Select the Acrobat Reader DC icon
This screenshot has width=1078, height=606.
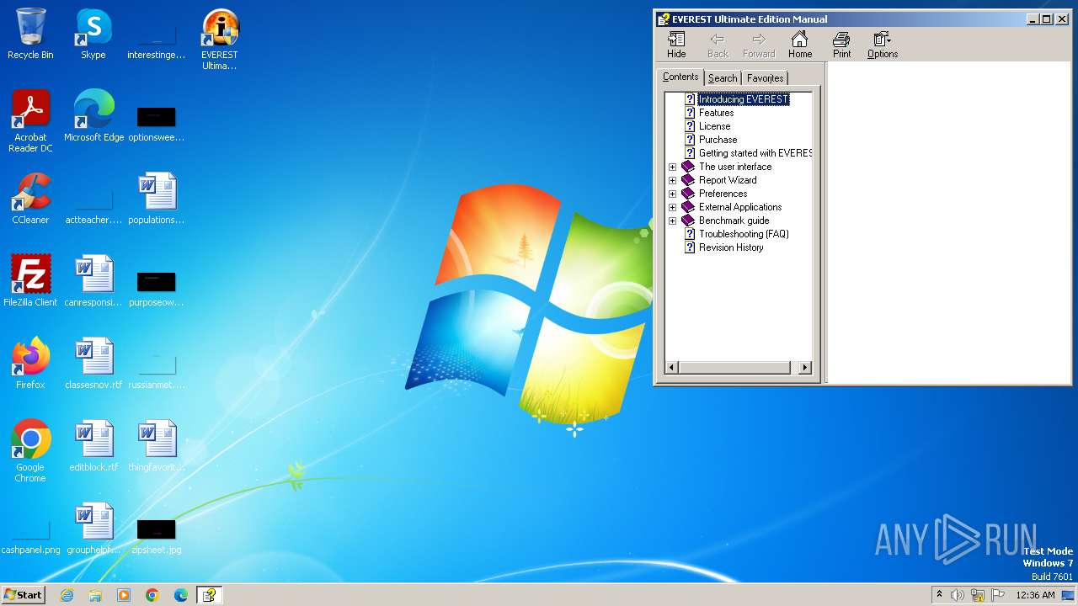[x=30, y=122]
